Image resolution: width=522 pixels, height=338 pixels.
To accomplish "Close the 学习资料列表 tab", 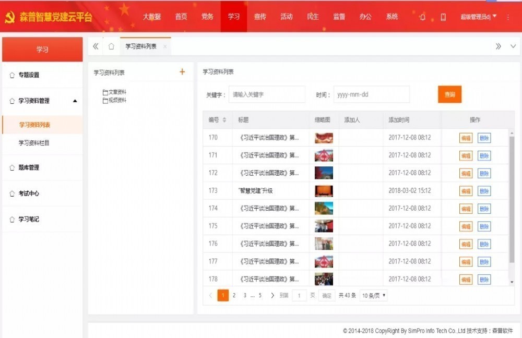I will click(165, 46).
